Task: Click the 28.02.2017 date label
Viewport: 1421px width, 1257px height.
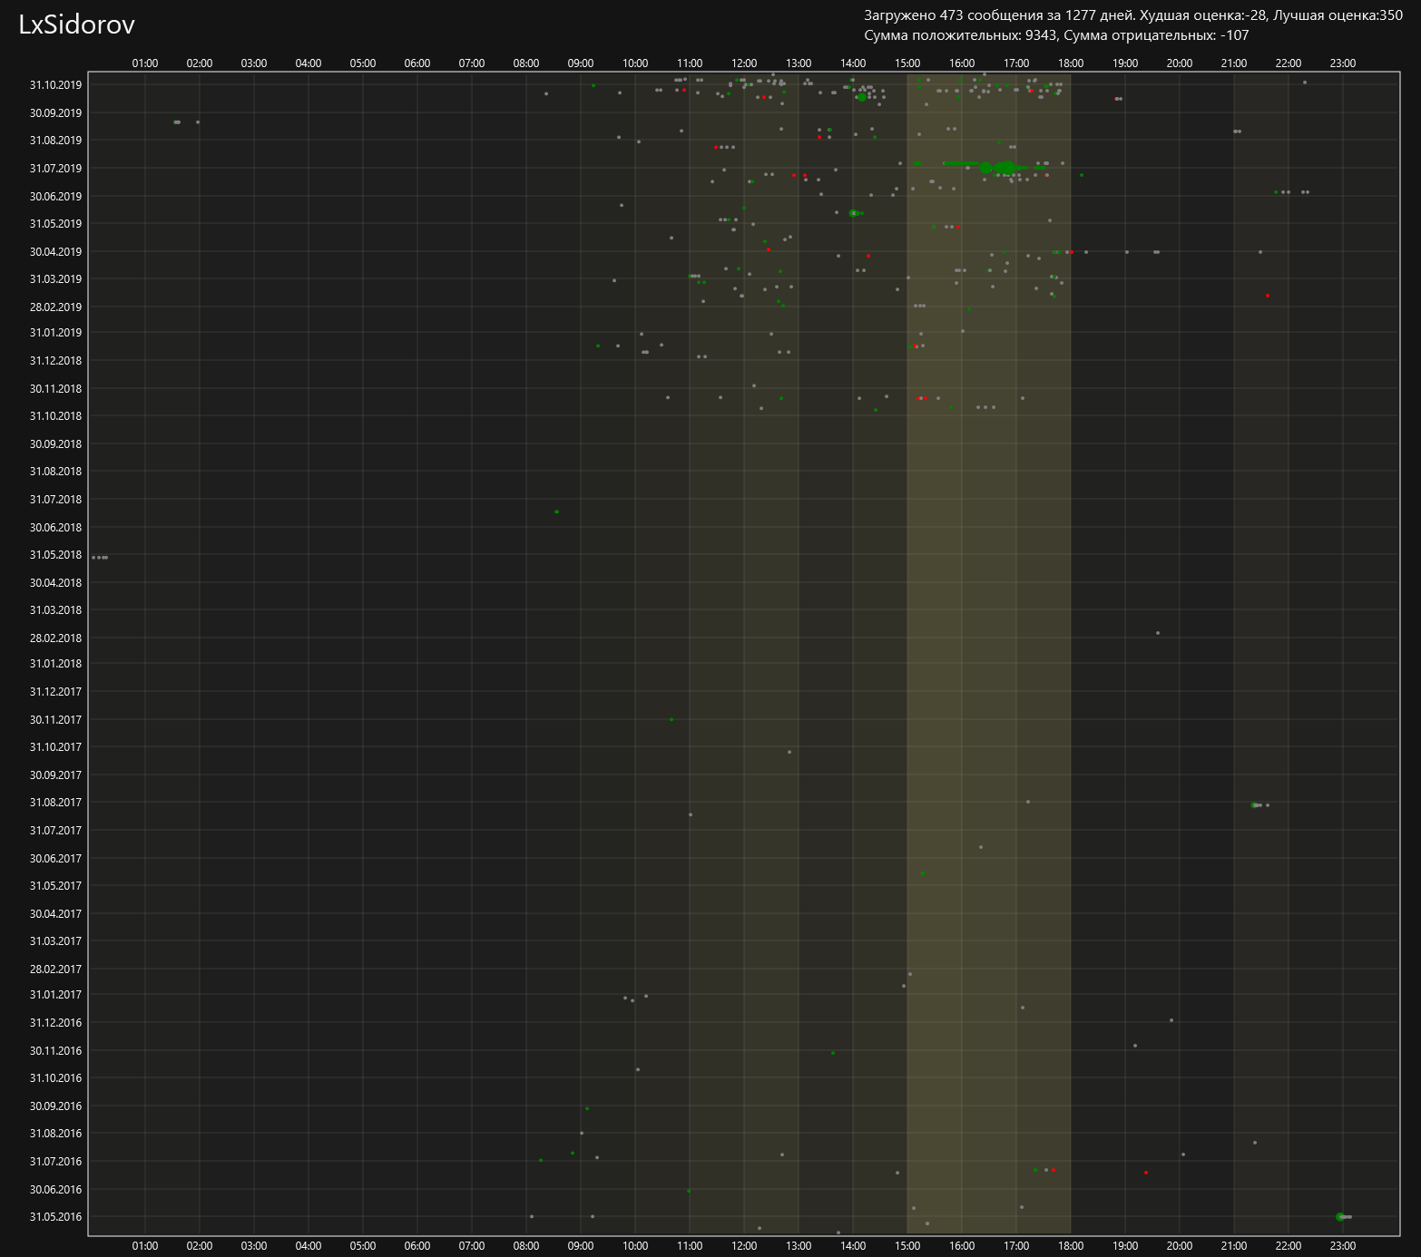Action: coord(55,970)
